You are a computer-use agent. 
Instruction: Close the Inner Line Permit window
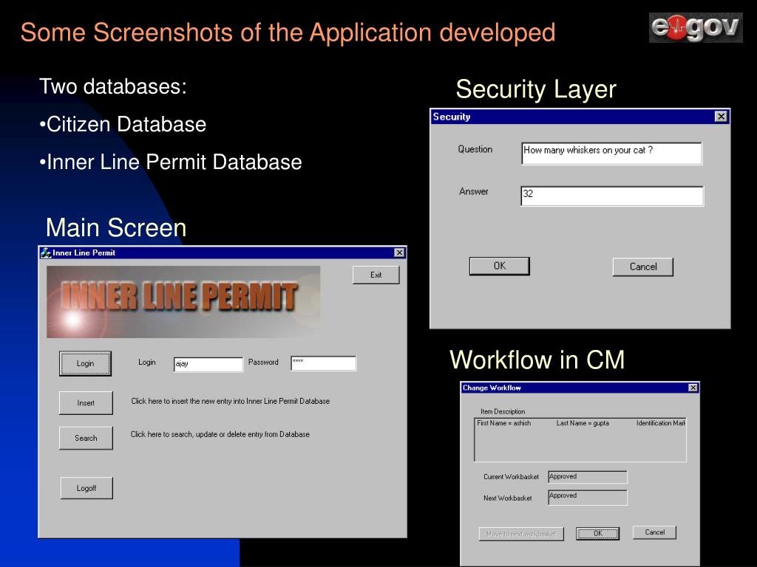399,252
